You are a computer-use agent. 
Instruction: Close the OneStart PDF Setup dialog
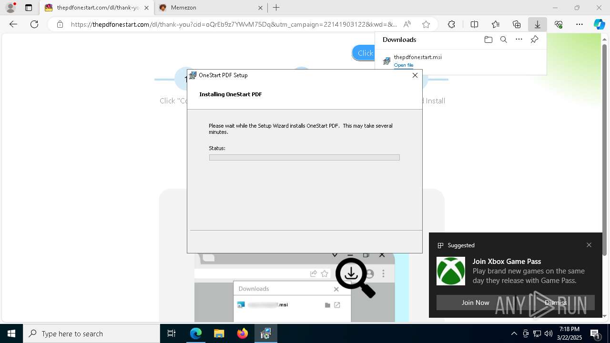click(415, 75)
